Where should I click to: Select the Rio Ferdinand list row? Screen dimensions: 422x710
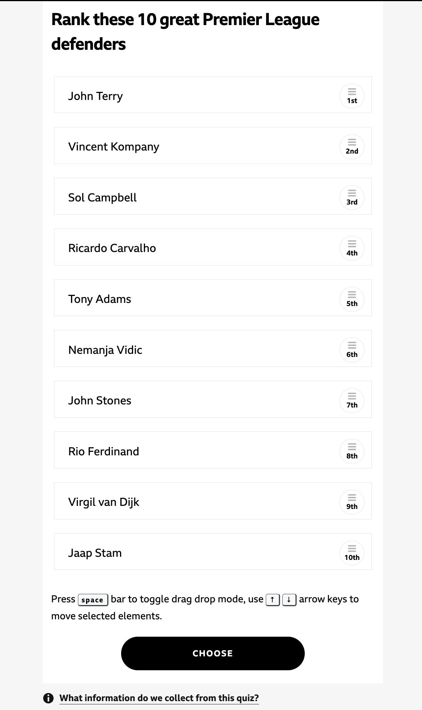213,450
